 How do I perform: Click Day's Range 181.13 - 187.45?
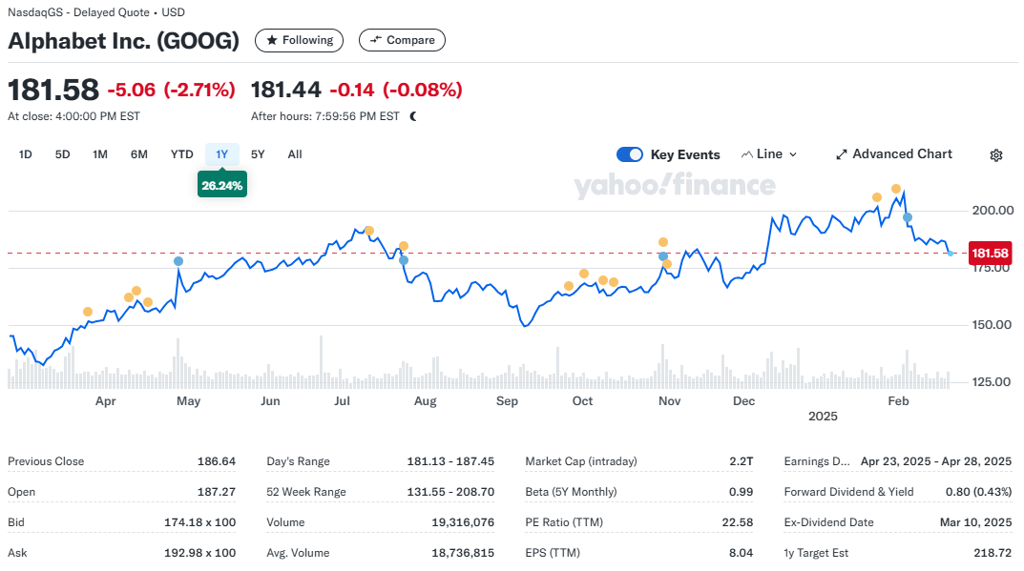[x=450, y=461]
